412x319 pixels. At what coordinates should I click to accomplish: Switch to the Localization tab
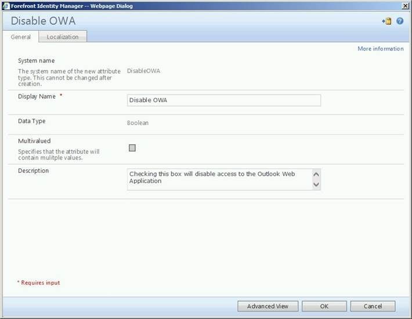[63, 37]
